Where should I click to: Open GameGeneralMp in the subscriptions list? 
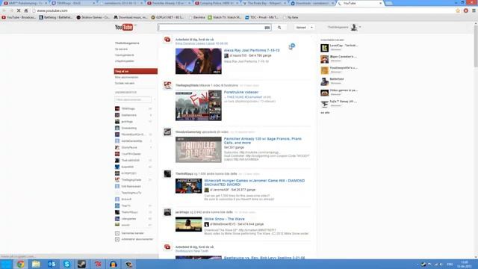pos(131,141)
